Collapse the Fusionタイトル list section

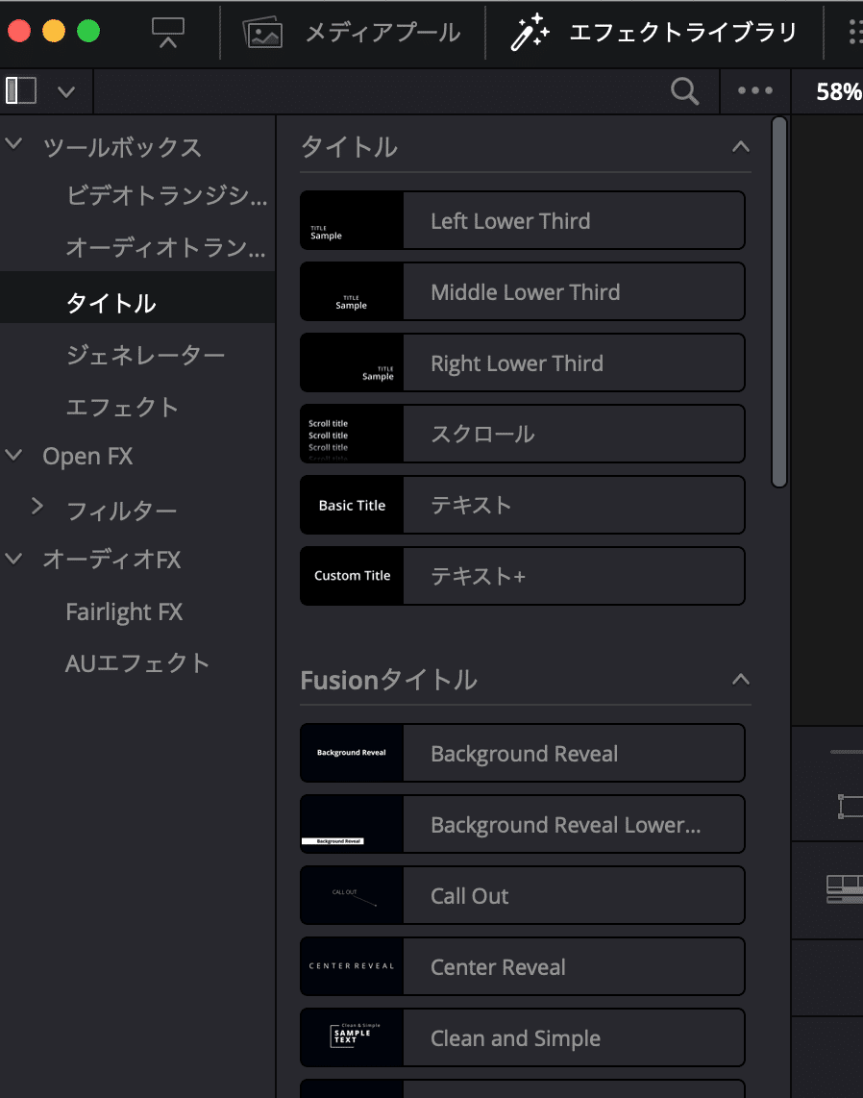pyautogui.click(x=741, y=679)
